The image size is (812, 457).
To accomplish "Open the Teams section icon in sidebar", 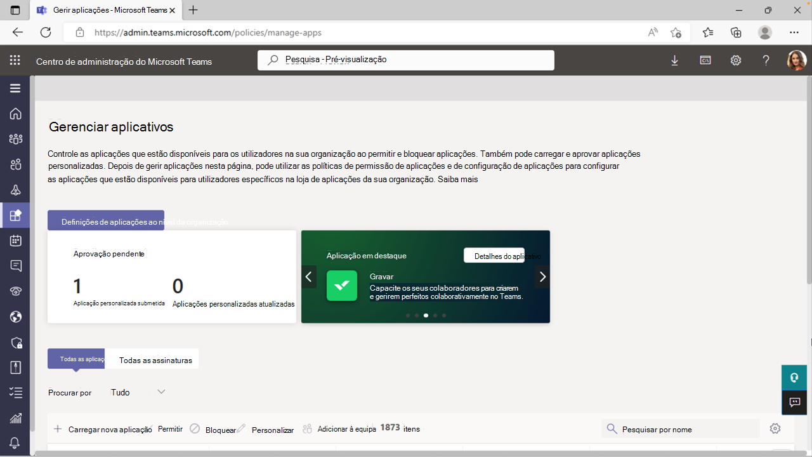I will pos(15,139).
